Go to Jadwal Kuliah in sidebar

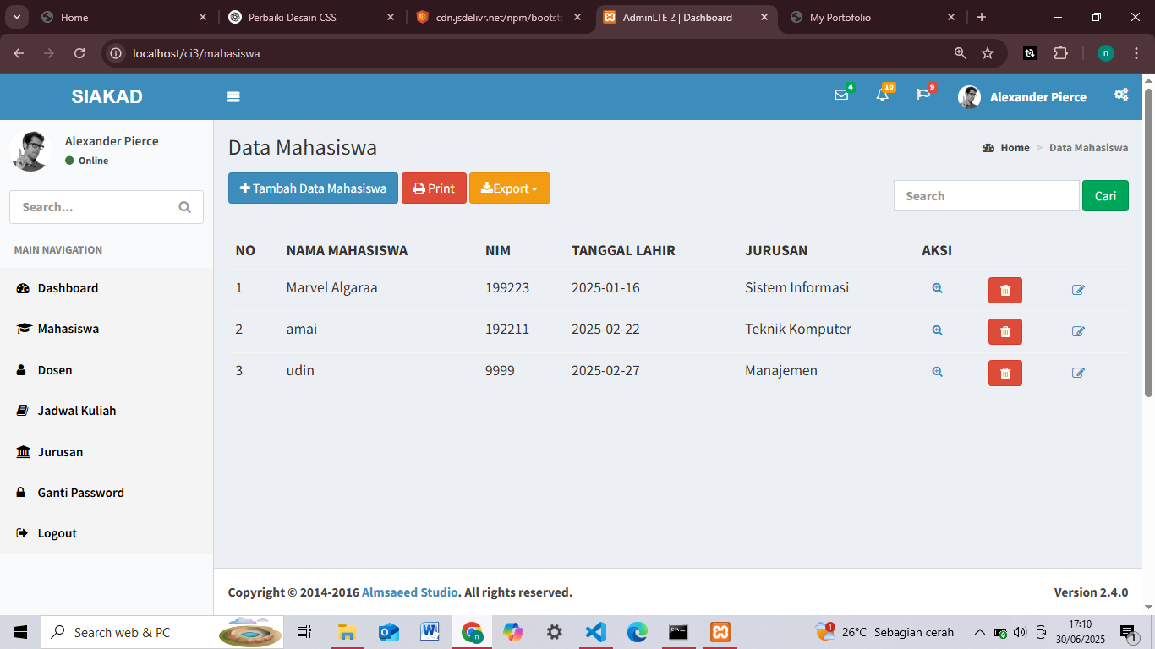tap(76, 411)
